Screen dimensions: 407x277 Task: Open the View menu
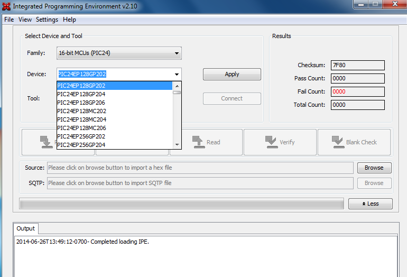25,20
